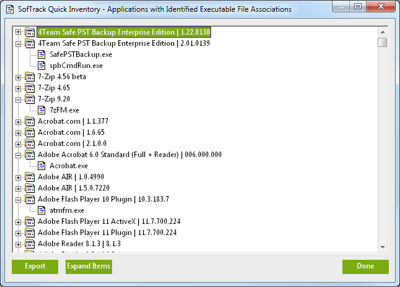Viewport: 400px width, 287px height.
Task: Click the file icon beside atmfm.exe
Action: click(41, 210)
